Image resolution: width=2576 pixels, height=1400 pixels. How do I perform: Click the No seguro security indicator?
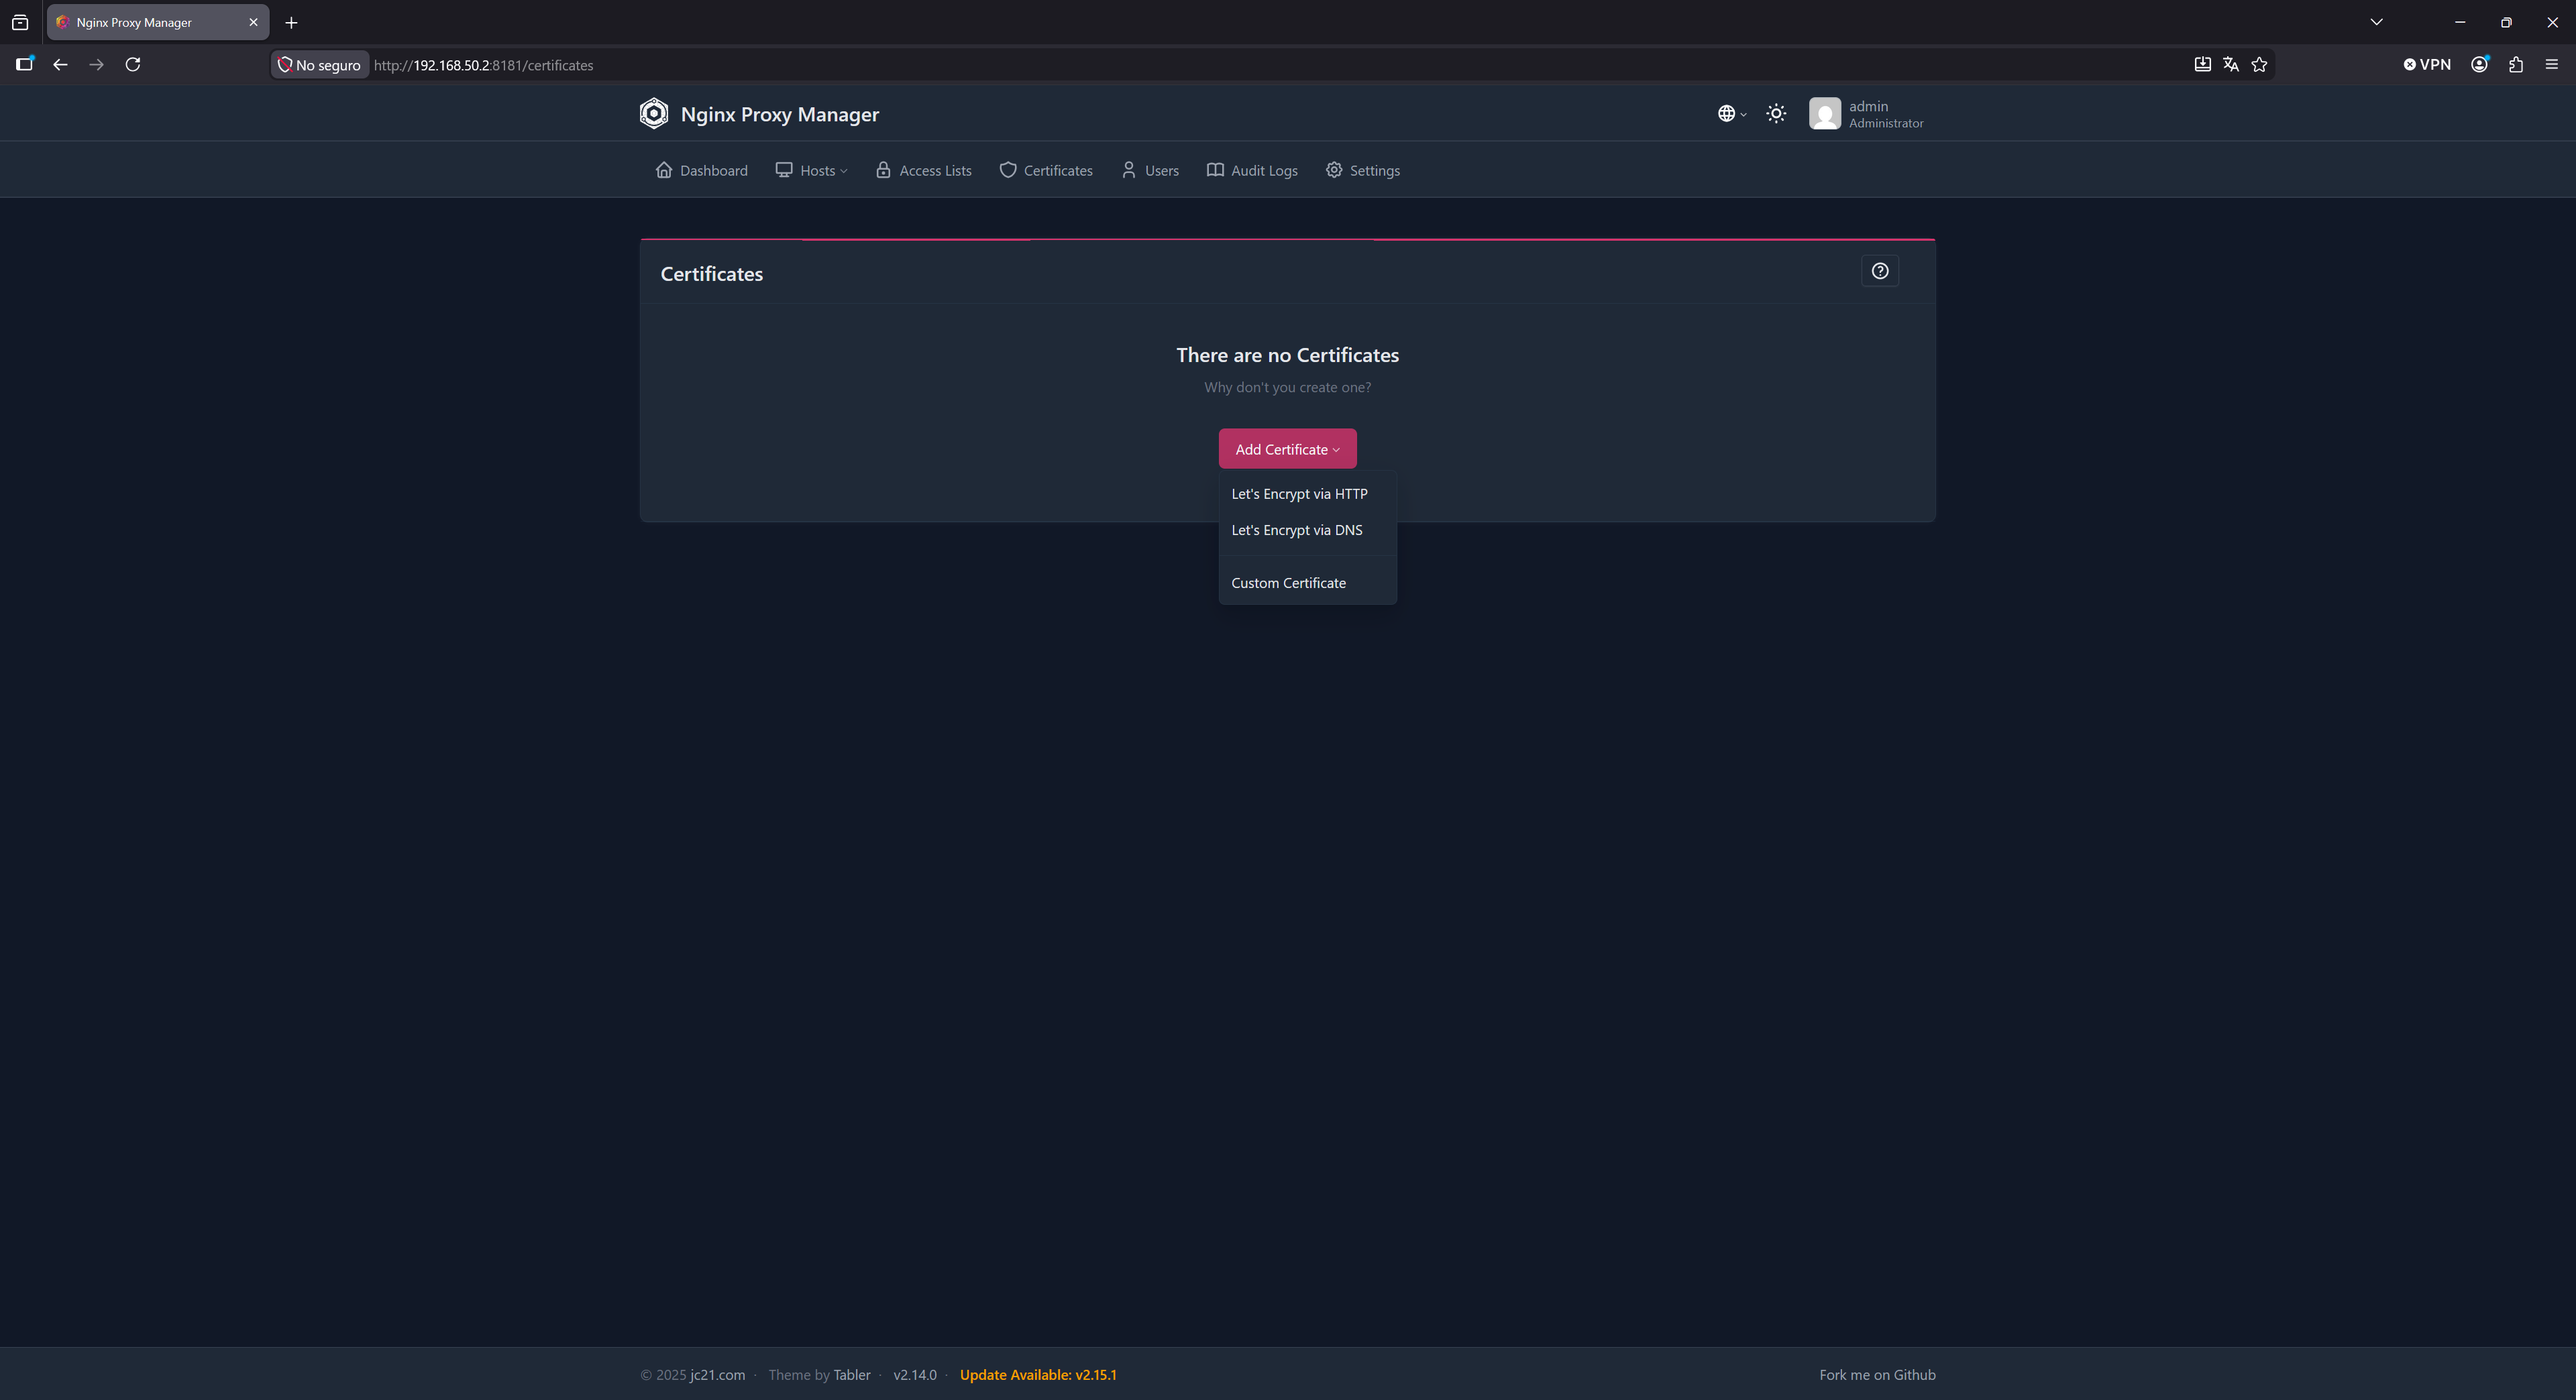319,65
